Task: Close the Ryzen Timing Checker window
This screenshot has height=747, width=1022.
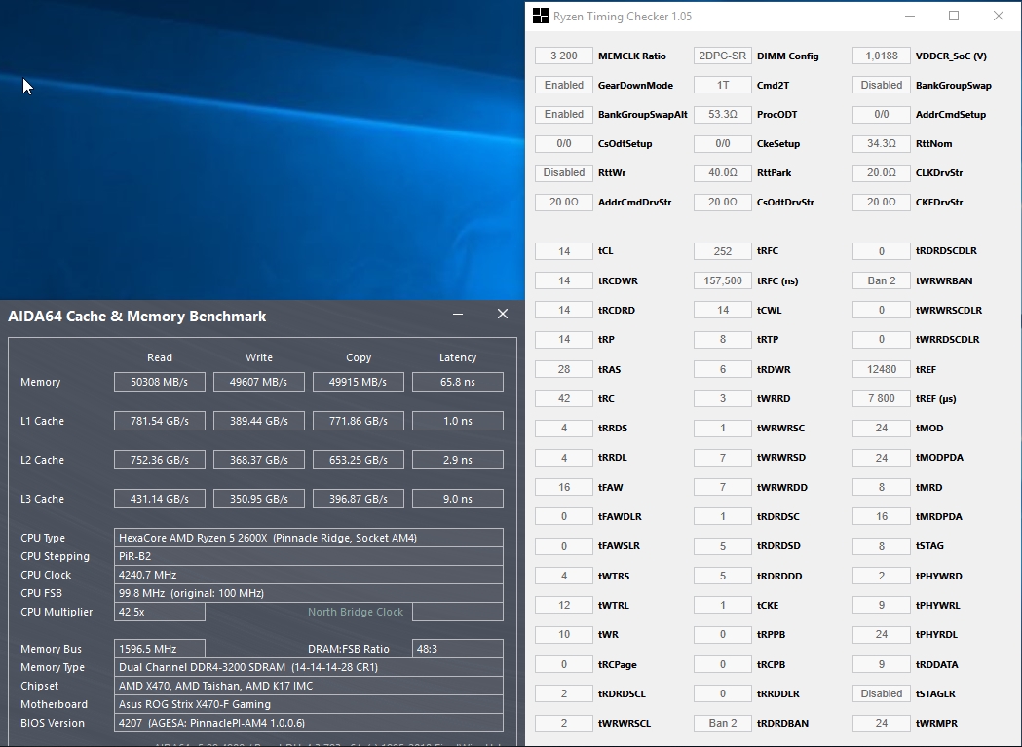Action: click(998, 17)
